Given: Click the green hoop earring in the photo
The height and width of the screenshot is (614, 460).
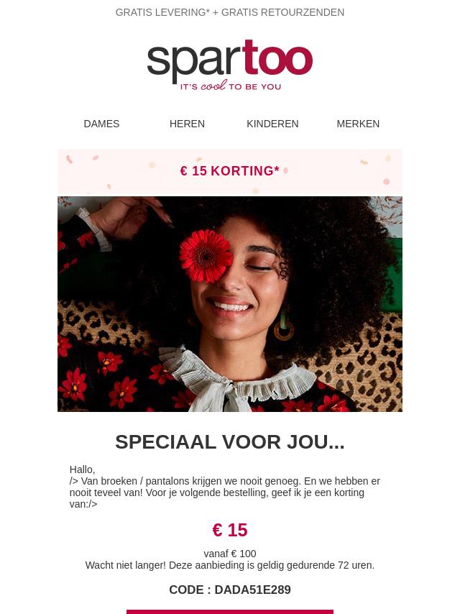Looking at the screenshot, I should (x=283, y=326).
